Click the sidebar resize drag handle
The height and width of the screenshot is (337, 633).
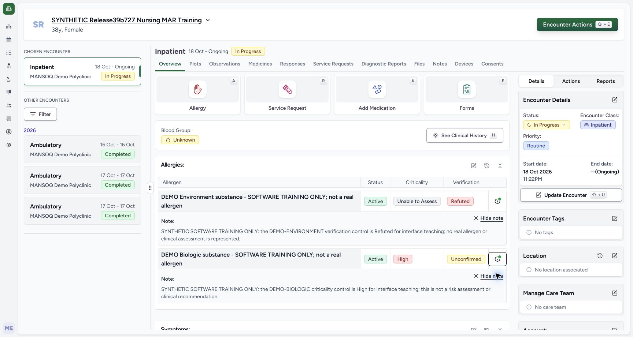pyautogui.click(x=150, y=188)
